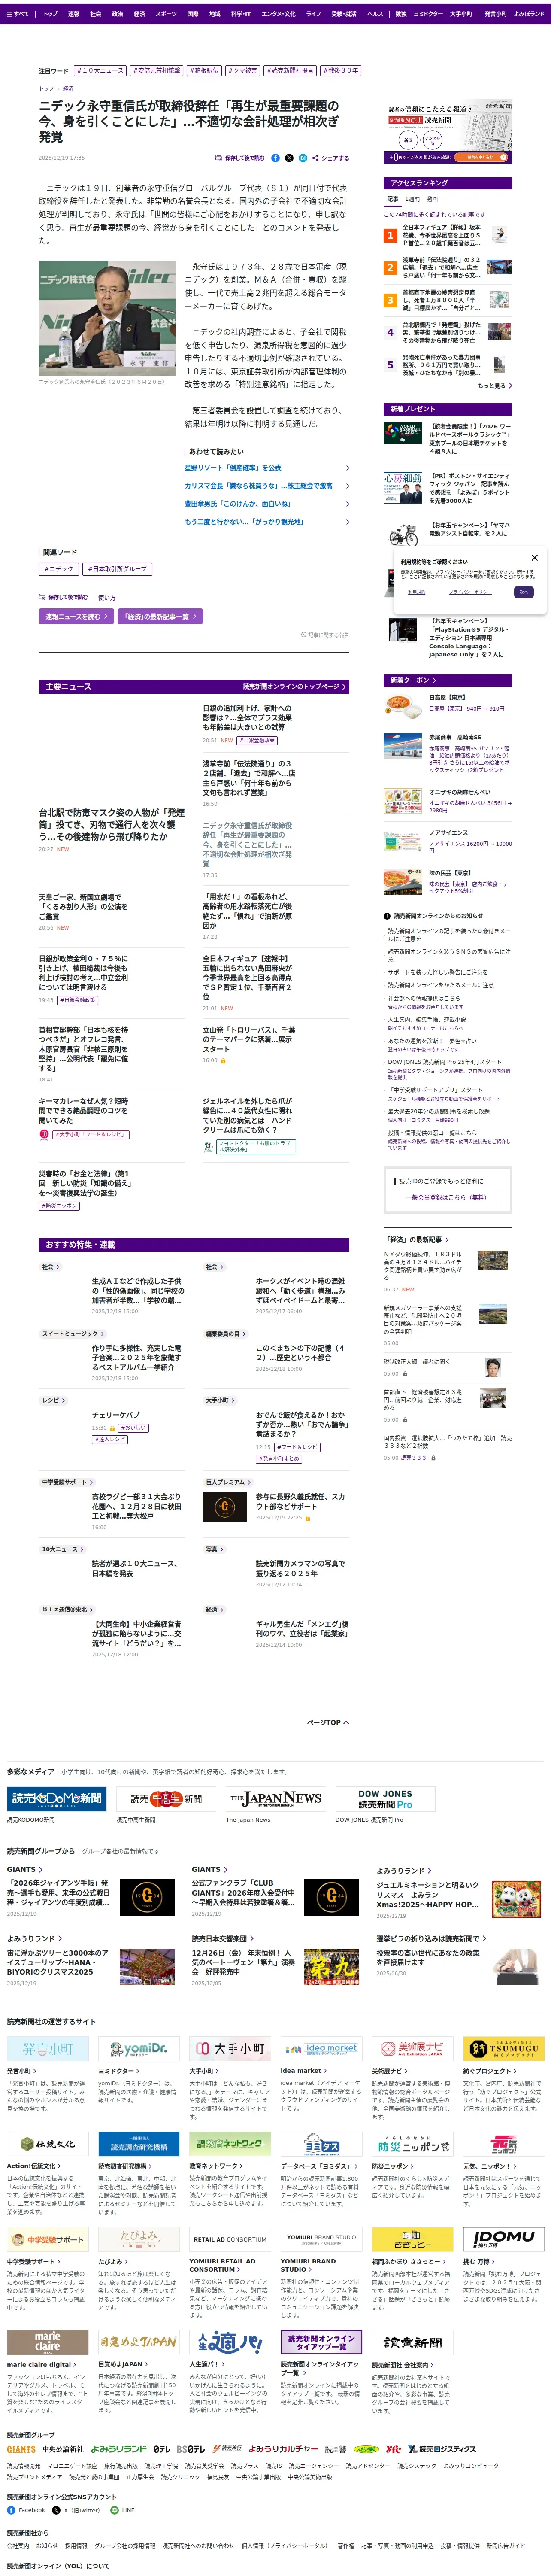This screenshot has width=551, height=2576.
Task: Click the #日本取引所グループ tag
Action: coord(117,569)
